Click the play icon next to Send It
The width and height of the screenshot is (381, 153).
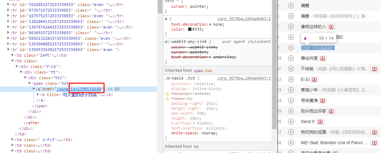coord(291,122)
